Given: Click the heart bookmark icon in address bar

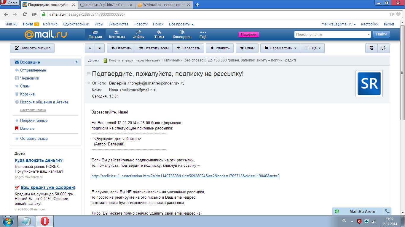Looking at the screenshot, I should (398, 14).
